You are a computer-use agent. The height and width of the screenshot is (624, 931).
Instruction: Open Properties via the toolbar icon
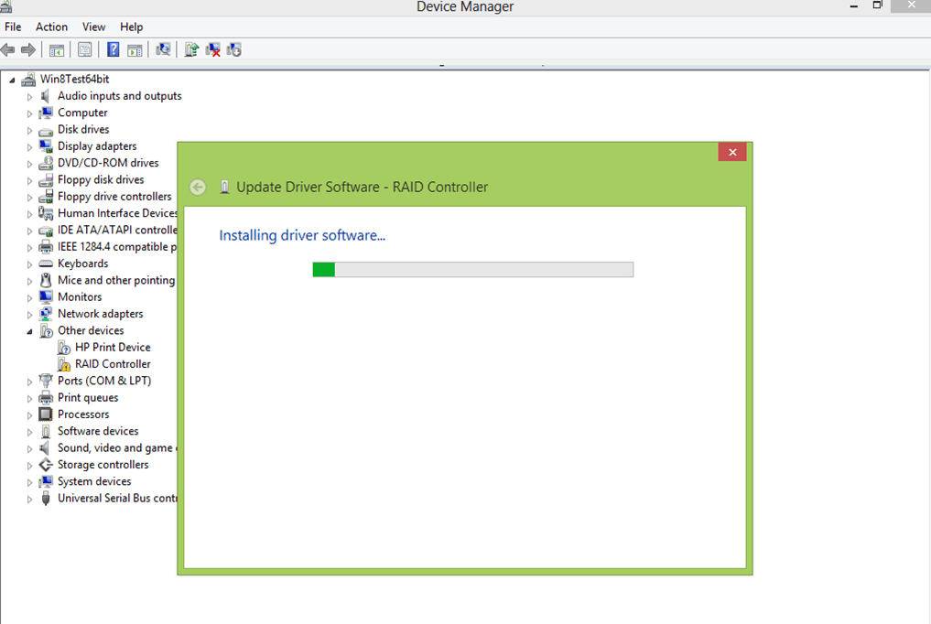(85, 49)
